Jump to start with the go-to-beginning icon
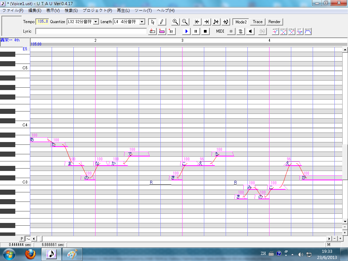This screenshot has height=261, width=348. pos(197,22)
